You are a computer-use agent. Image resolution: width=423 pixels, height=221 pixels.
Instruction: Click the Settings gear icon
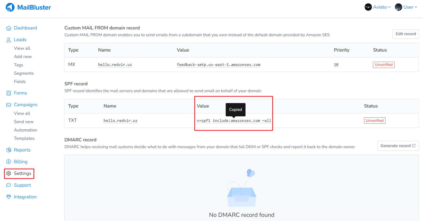9,174
